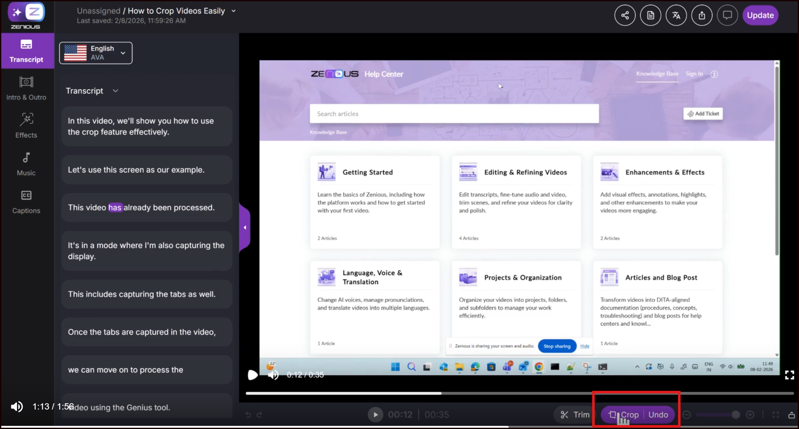Mute the video preview audio
This screenshot has height=429, width=799.
(273, 375)
